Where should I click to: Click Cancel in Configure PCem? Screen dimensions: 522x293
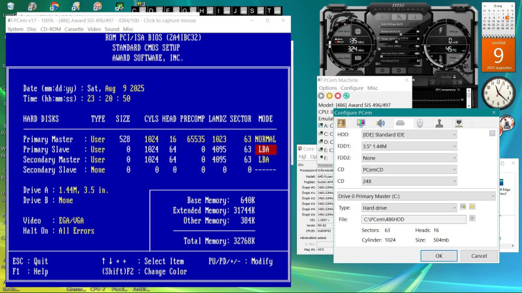[x=479, y=256]
